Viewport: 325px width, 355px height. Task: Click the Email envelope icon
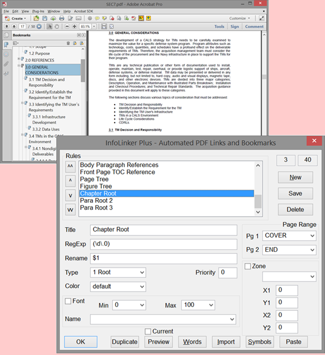pyautogui.click(x=79, y=18)
